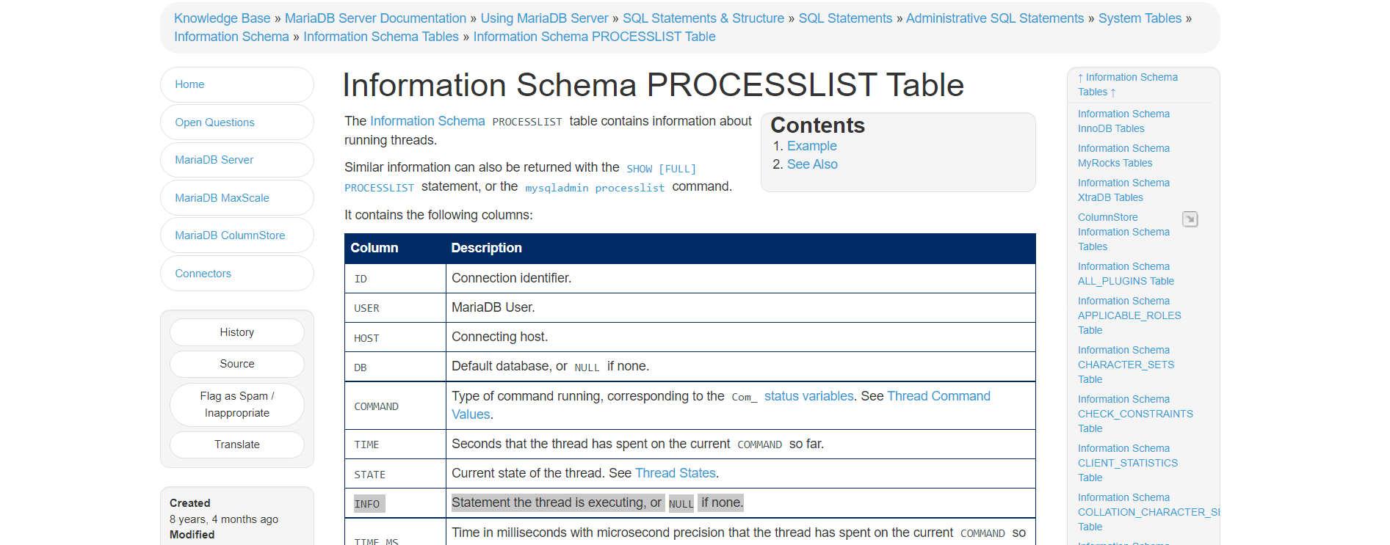
Task: Follow the status variables link
Action: 808,396
